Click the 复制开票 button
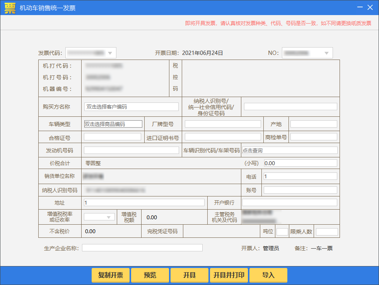Viewport: 379px width, 285px height. point(111,275)
